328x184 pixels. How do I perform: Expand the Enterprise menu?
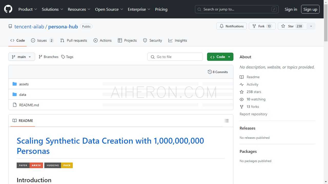139,9
